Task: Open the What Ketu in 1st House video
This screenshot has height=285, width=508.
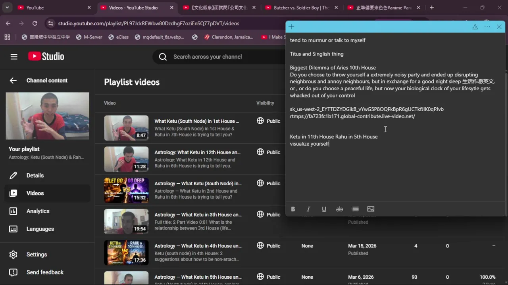Action: 197,121
